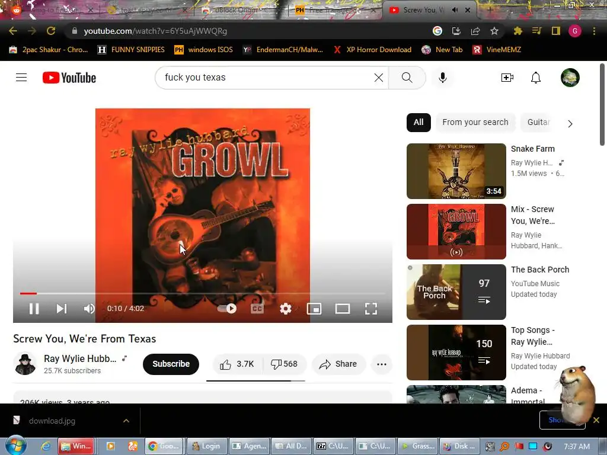Go back in browser
This screenshot has width=607, height=455.
coord(13,31)
